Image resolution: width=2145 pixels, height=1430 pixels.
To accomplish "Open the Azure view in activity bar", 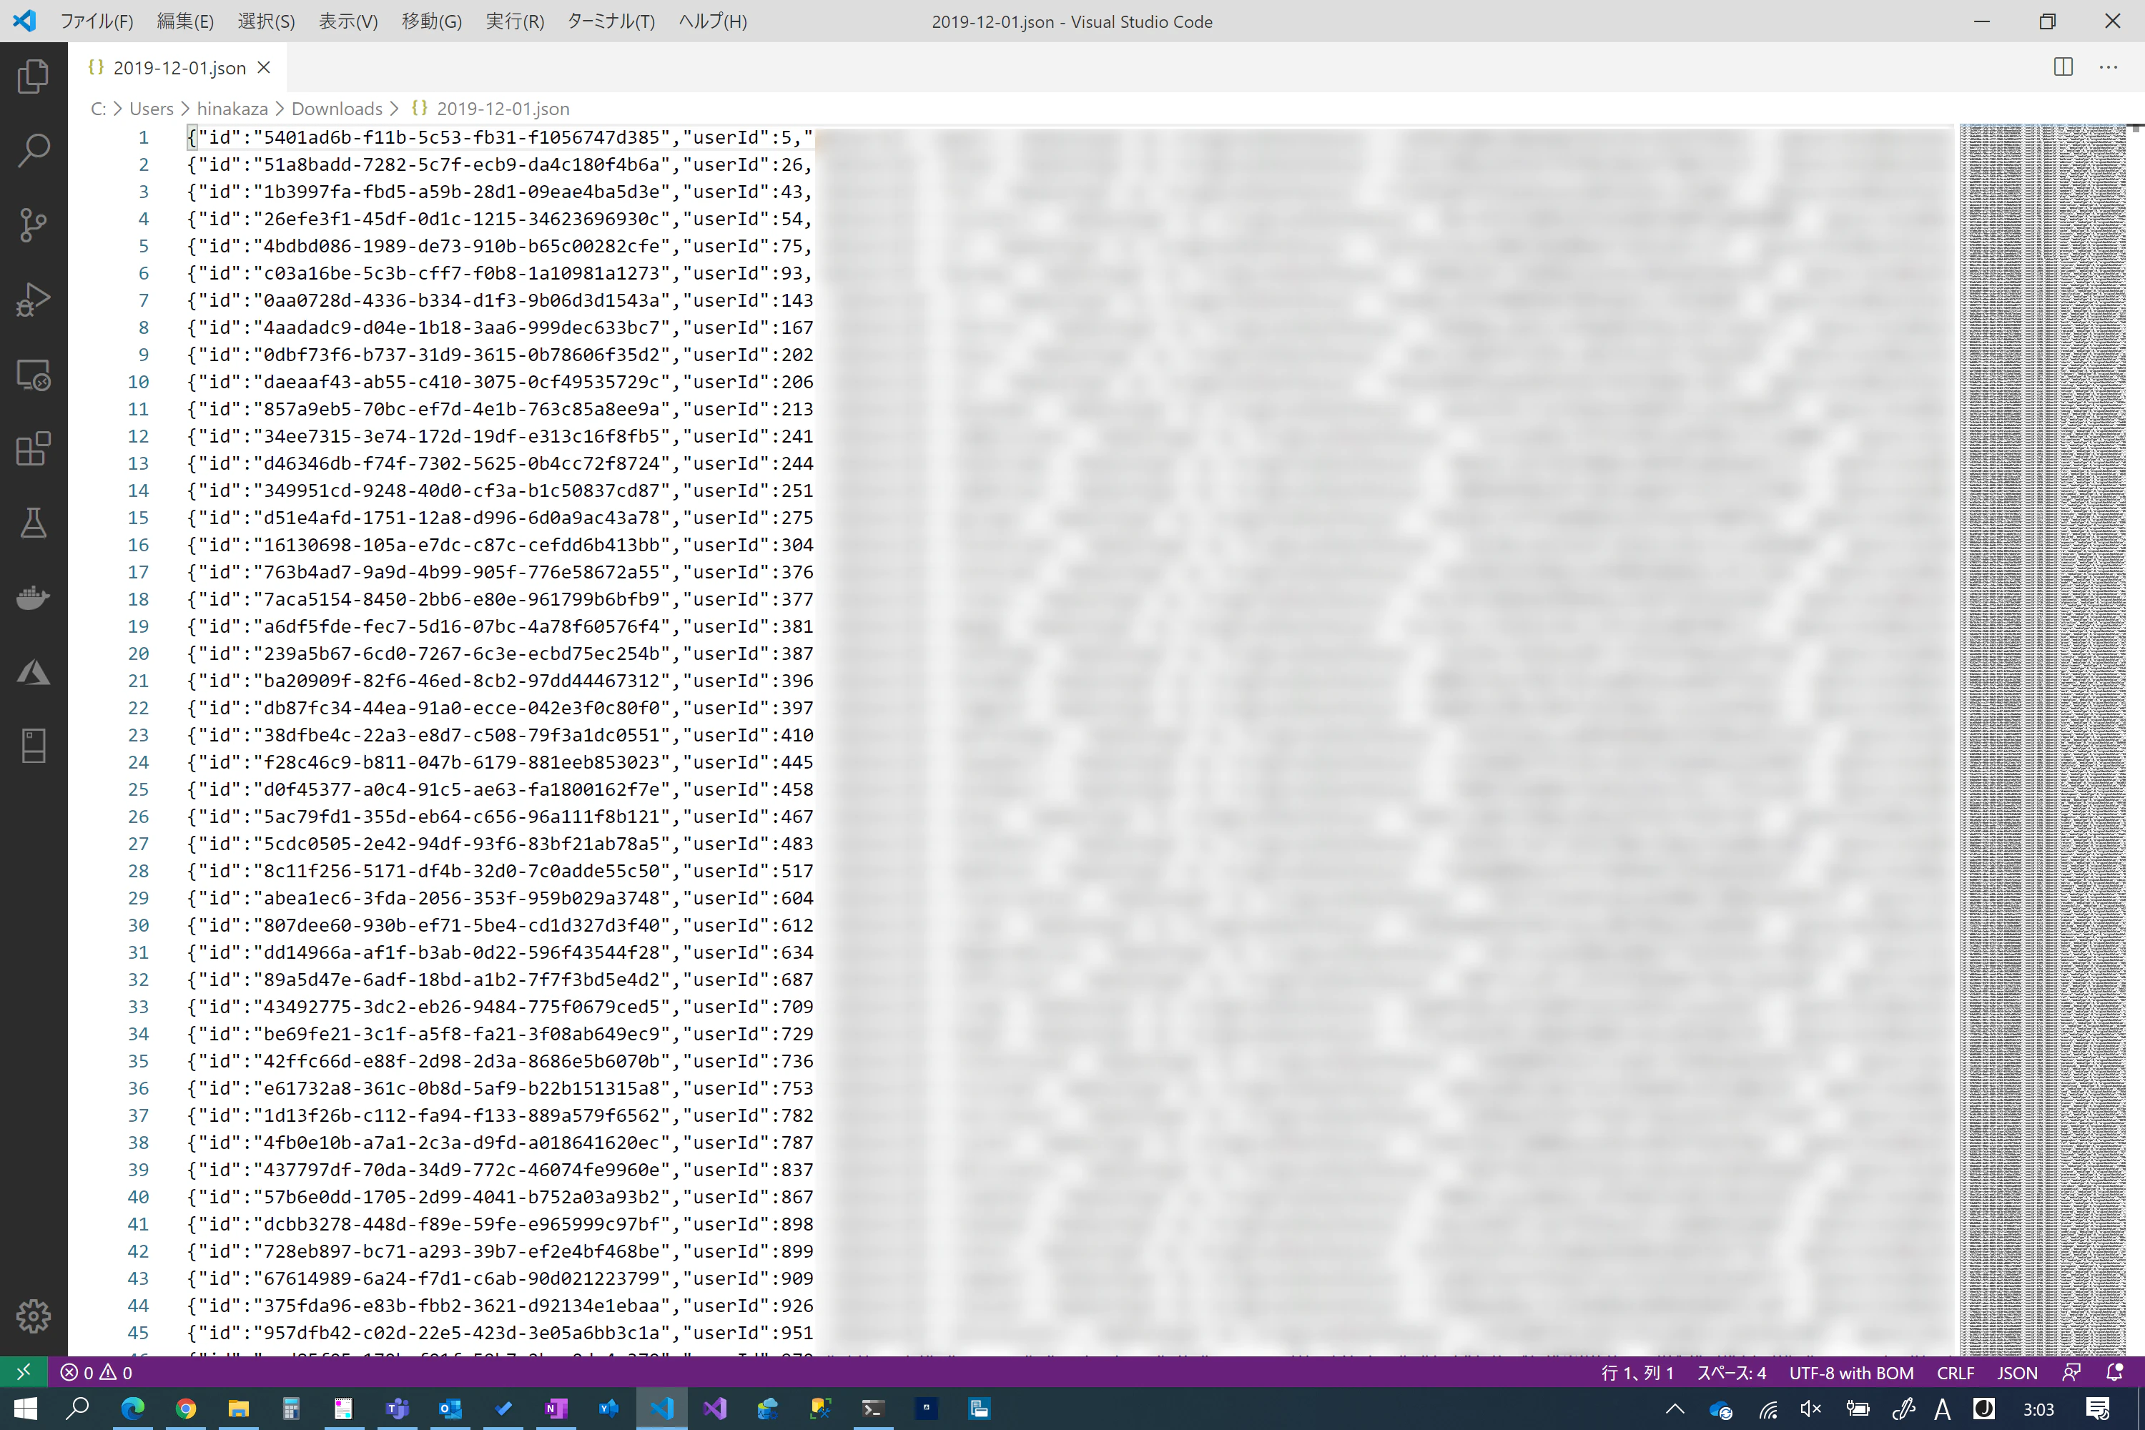I will (x=34, y=672).
